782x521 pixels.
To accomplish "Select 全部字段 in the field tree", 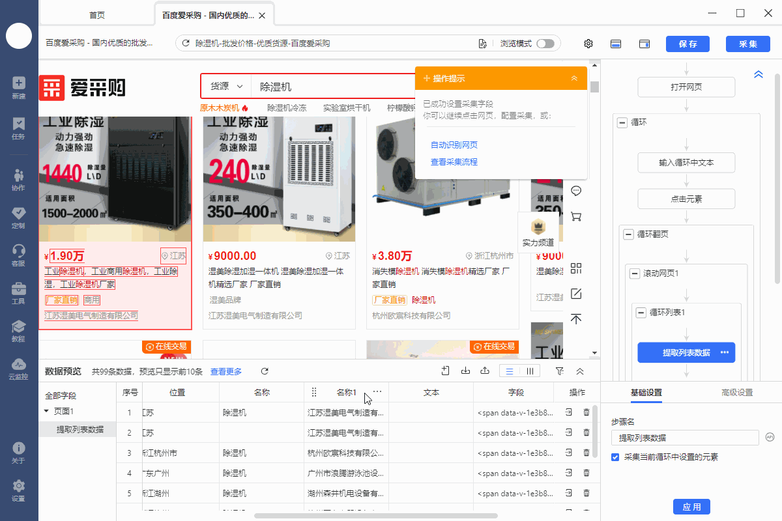I will point(61,395).
